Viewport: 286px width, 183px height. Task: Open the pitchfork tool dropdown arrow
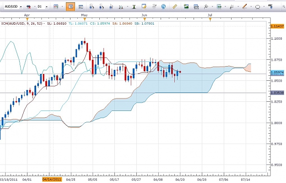coord(212,7)
